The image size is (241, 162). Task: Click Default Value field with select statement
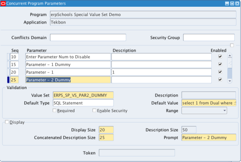click(209, 103)
